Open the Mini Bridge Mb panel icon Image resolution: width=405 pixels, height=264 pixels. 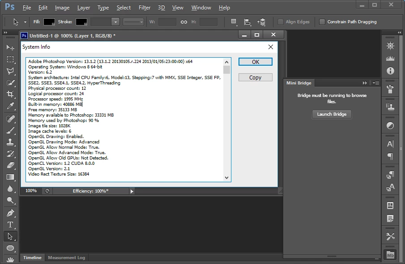click(x=390, y=255)
